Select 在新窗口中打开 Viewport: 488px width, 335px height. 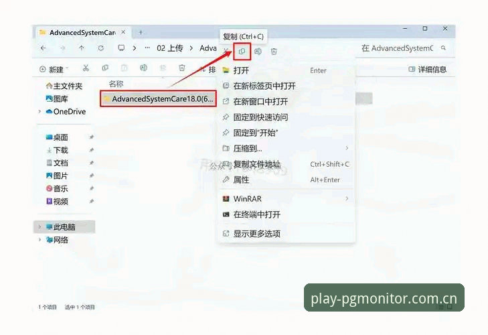(287, 102)
